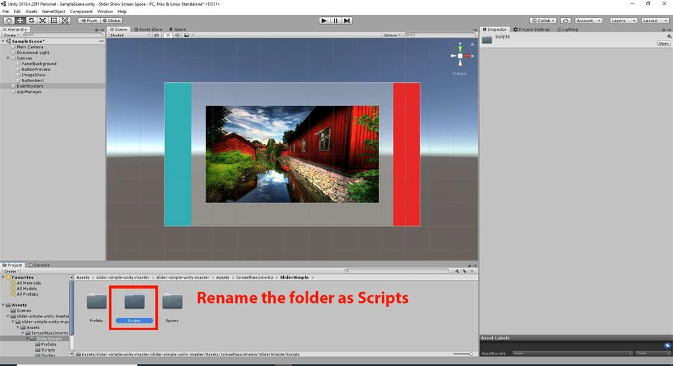Open the Collab dropdown
673x366 pixels.
(543, 20)
